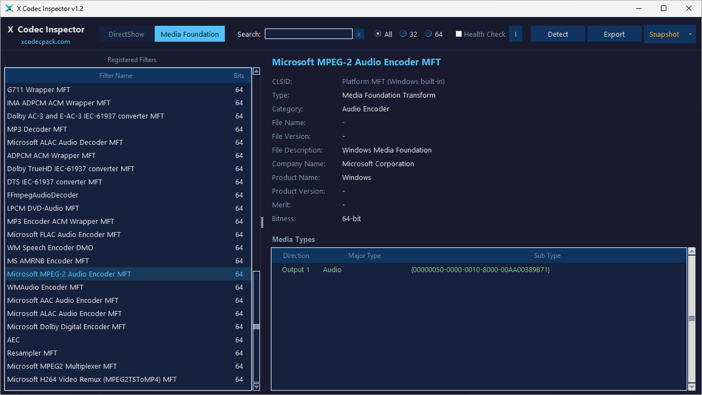Enable the Health Check checkbox
This screenshot has height=395, width=702.
458,33
